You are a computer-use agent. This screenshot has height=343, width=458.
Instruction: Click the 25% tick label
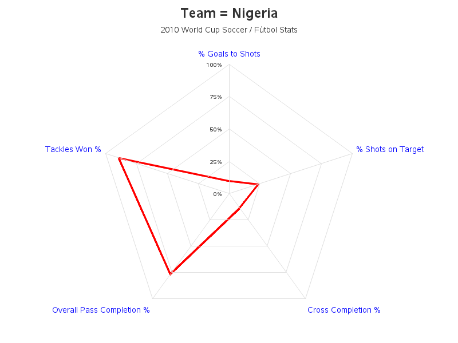[216, 162]
